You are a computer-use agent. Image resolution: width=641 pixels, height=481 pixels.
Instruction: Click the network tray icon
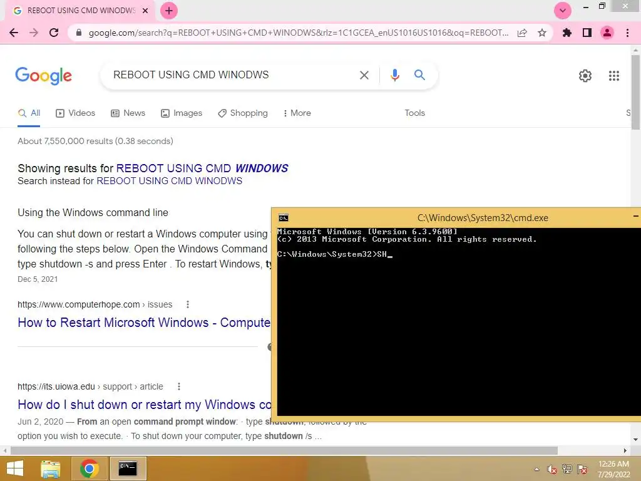click(567, 469)
